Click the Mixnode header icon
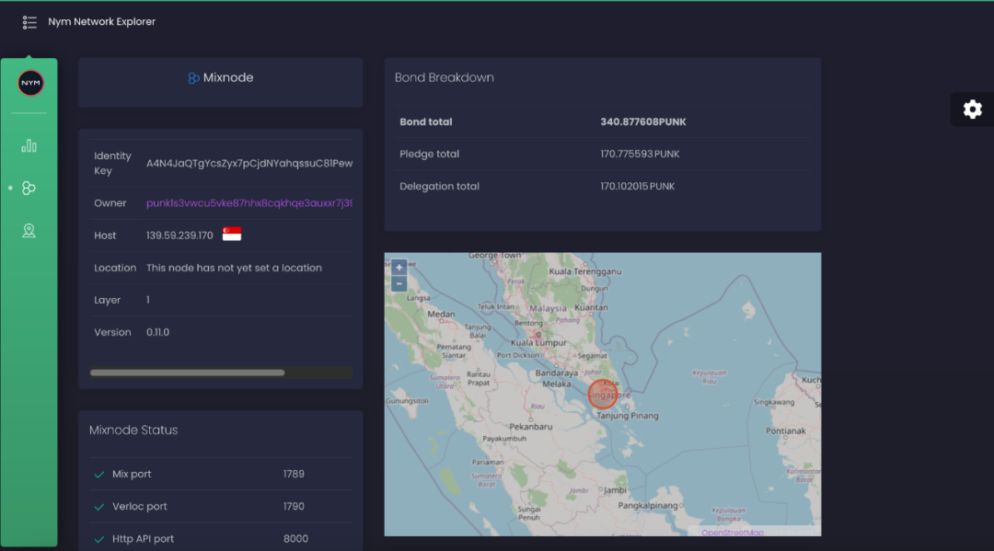The width and height of the screenshot is (994, 551). [x=193, y=78]
